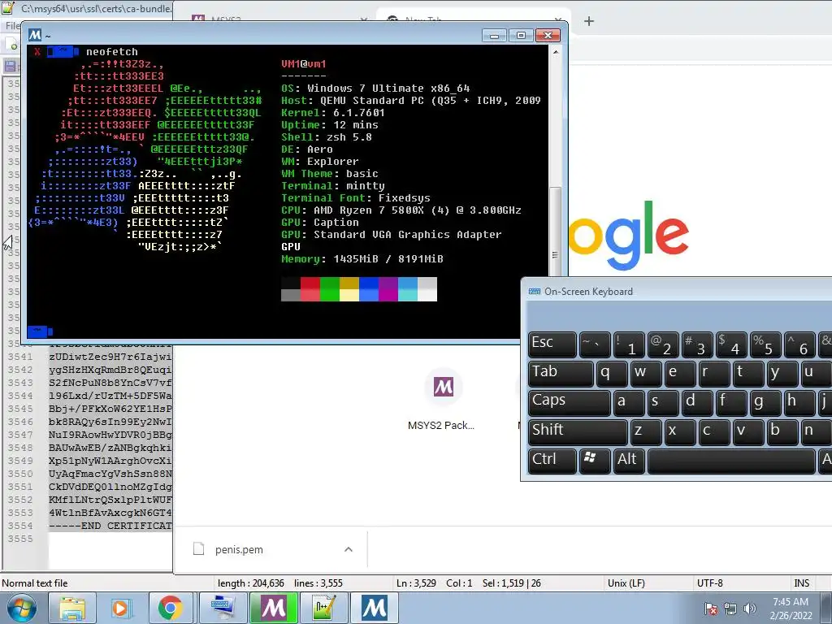
Task: Select the On-Screen Keyboard taskbar icon
Action: pyautogui.click(x=223, y=608)
